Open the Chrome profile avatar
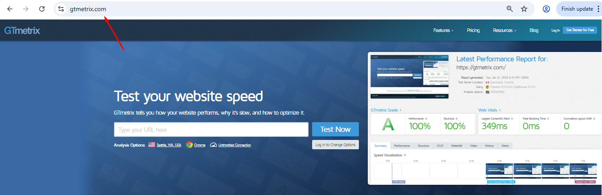The width and height of the screenshot is (602, 195). coord(546,9)
